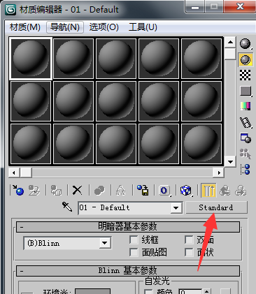Click Put Material to Scene icon
Image resolution: width=256 pixels, height=294 pixels.
[x=34, y=190]
